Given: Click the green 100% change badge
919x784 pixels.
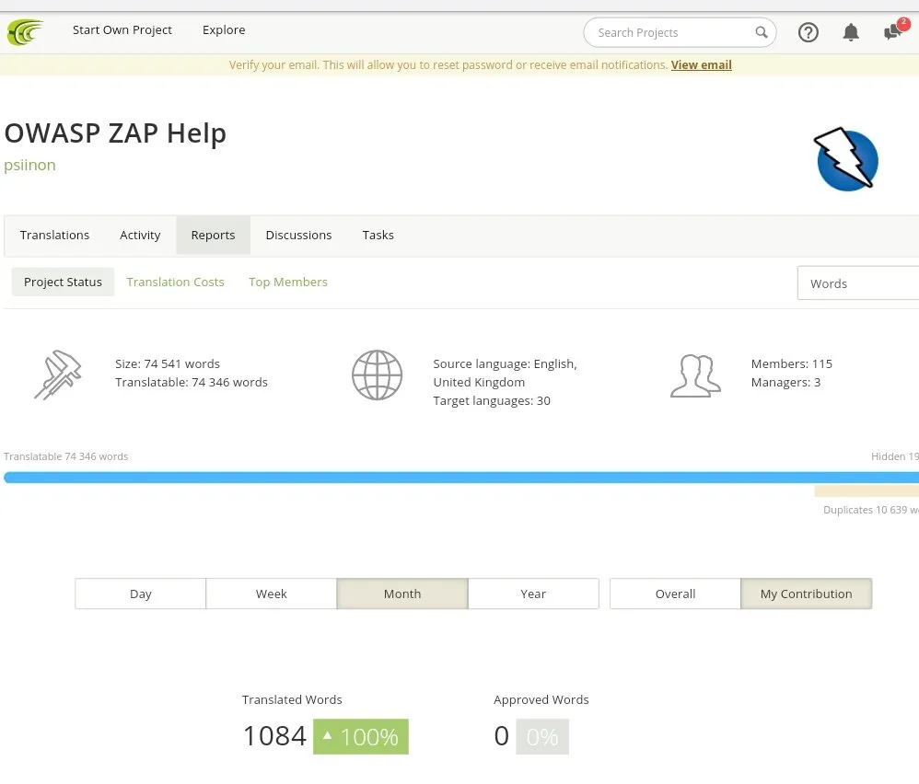Looking at the screenshot, I should (361, 736).
